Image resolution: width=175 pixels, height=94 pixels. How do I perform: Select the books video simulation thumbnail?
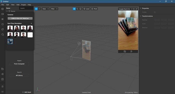point(10,41)
